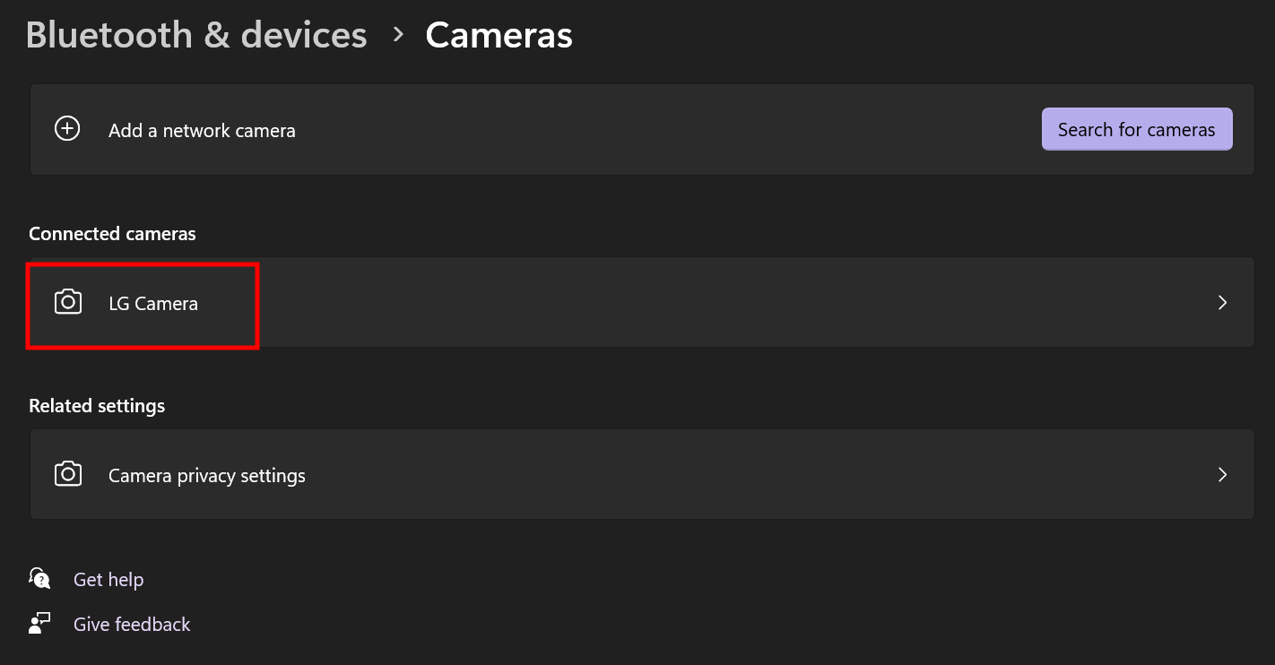Expand the LG Camera entry using its chevron
Image resolution: width=1275 pixels, height=665 pixels.
pyautogui.click(x=1222, y=303)
